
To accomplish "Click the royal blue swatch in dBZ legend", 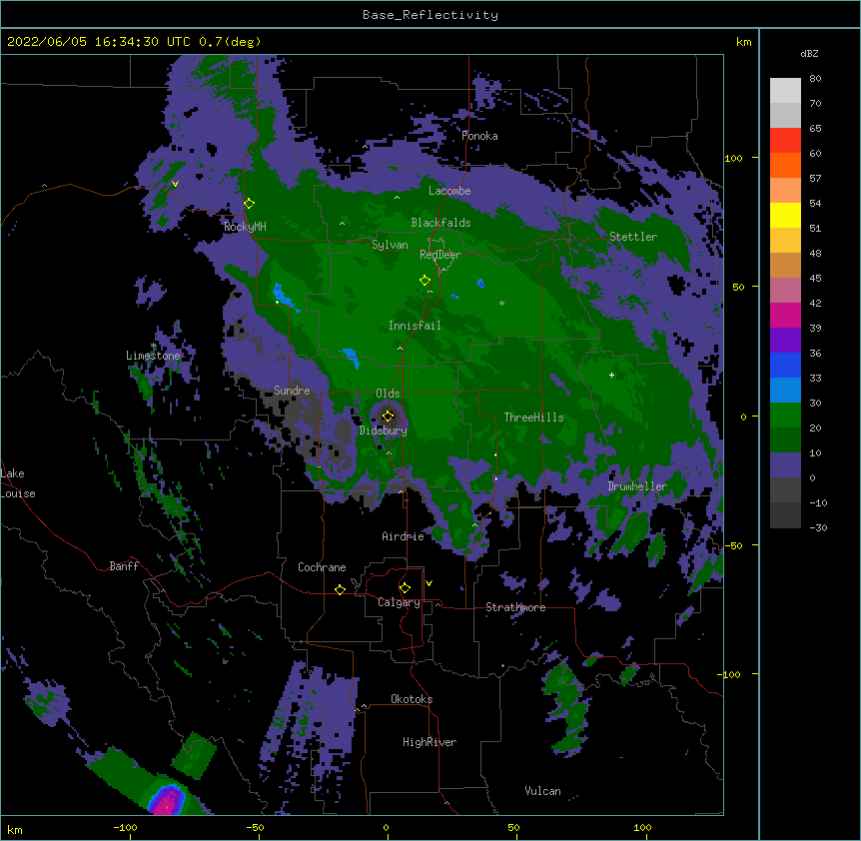I will 785,365.
